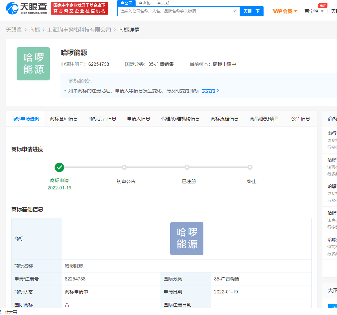This screenshot has width=337, height=315.
Task: Open the 代理/办理机构信息 tab
Action: click(x=180, y=119)
